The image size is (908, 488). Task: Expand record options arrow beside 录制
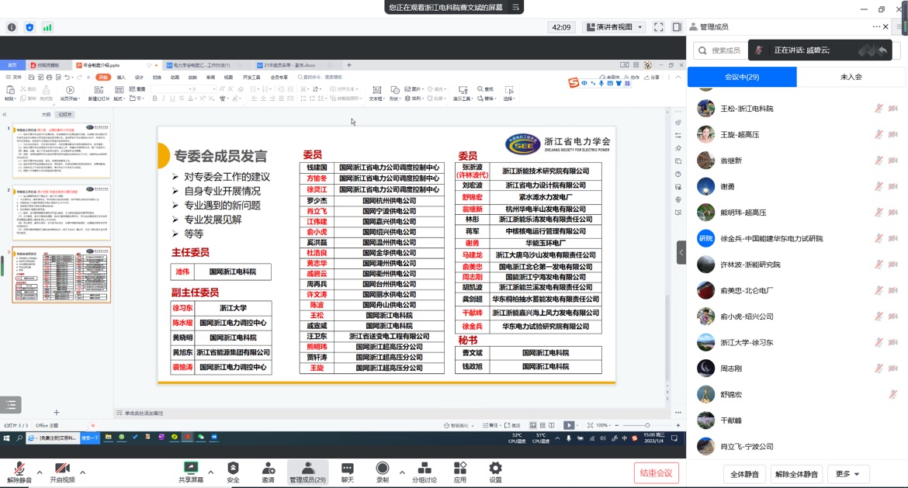click(x=402, y=472)
